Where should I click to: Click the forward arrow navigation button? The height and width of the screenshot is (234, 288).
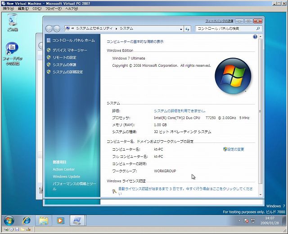point(57,29)
